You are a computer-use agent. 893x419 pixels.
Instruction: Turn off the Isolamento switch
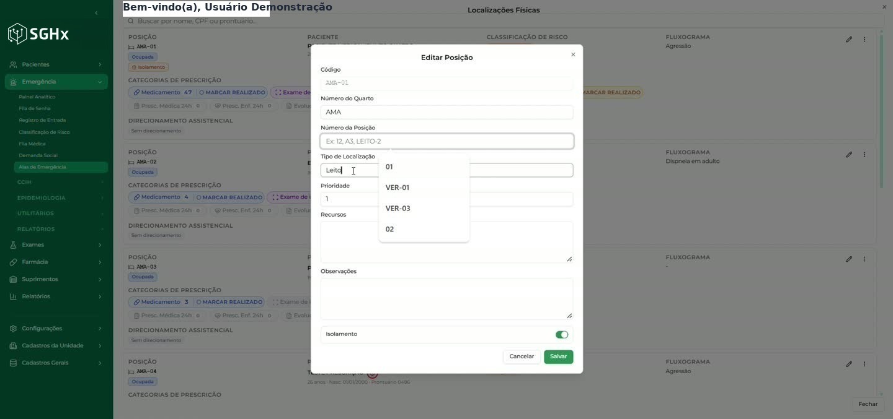pyautogui.click(x=562, y=335)
